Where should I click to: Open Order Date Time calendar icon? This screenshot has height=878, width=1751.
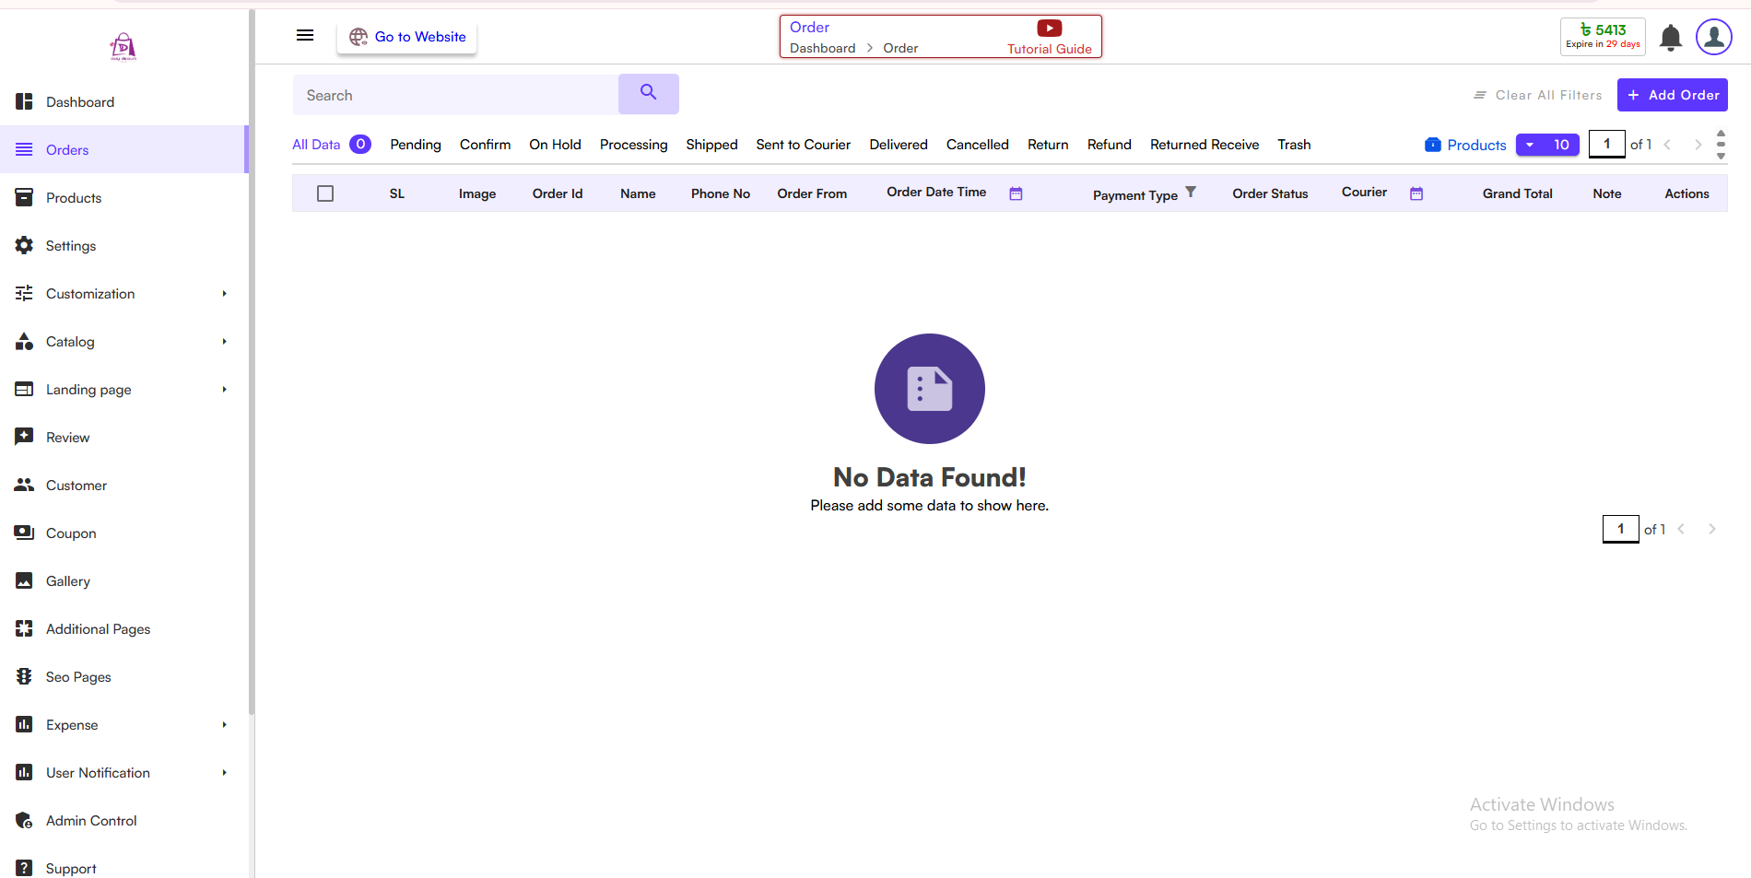coord(1016,193)
